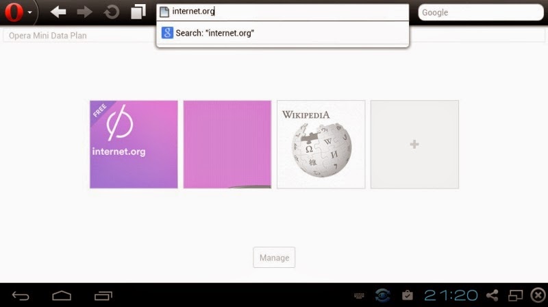Click the page icon in address bar
The height and width of the screenshot is (307, 548).
click(x=164, y=12)
